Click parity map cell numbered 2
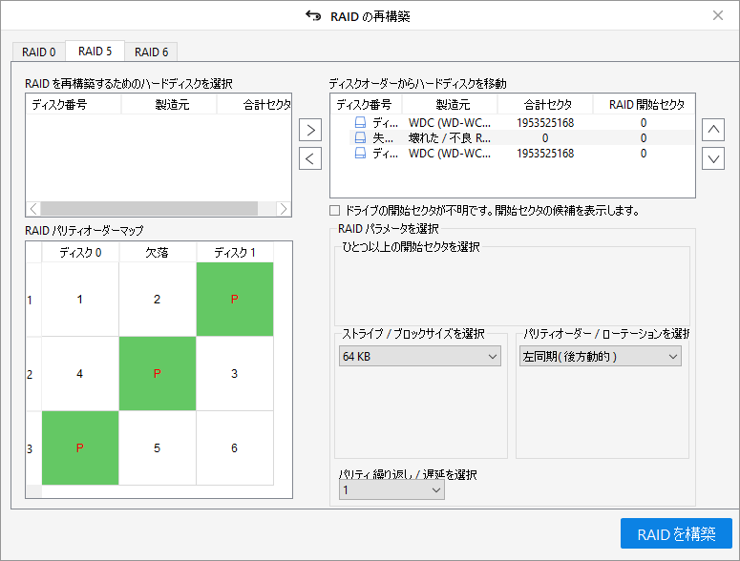The image size is (740, 561). (158, 299)
